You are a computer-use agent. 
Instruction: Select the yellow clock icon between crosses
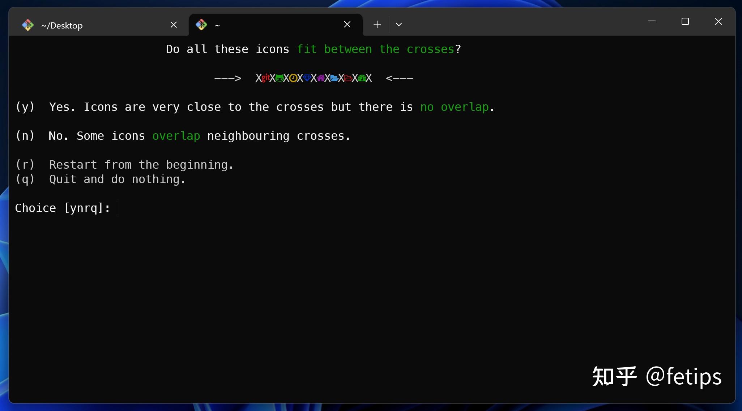(x=293, y=78)
